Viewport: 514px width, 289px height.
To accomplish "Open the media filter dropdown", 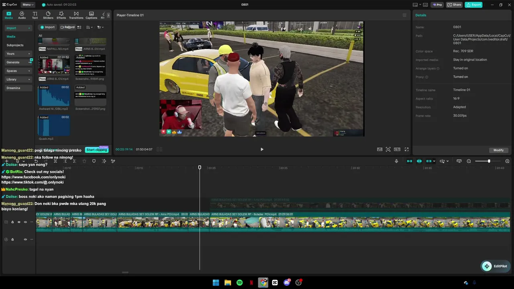I will 100,27.
